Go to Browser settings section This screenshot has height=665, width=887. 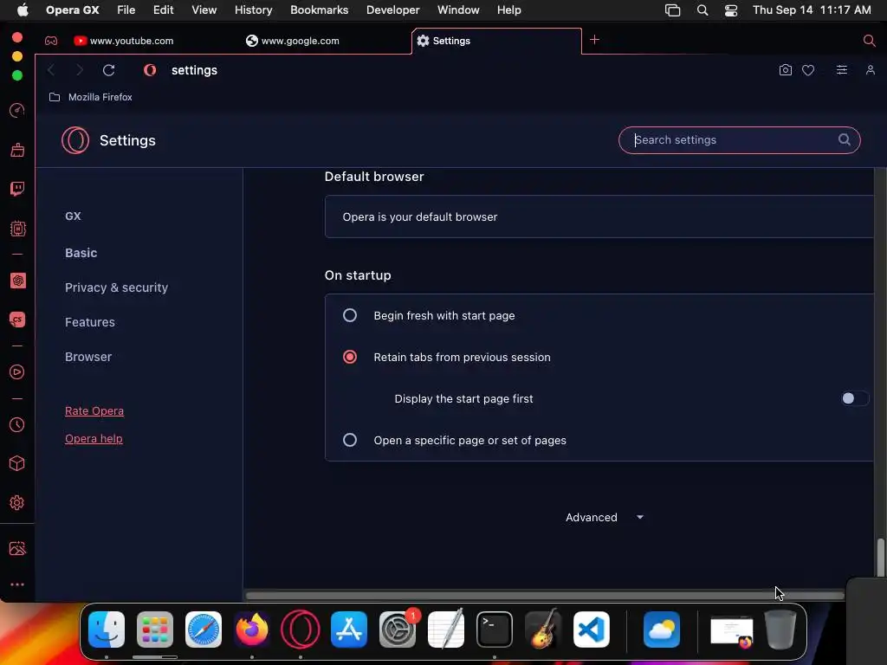coord(88,357)
